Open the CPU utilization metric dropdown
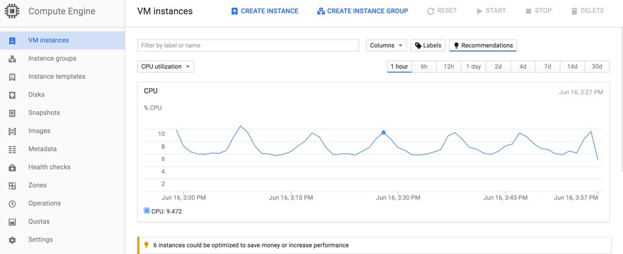This screenshot has width=623, height=254. tap(165, 67)
